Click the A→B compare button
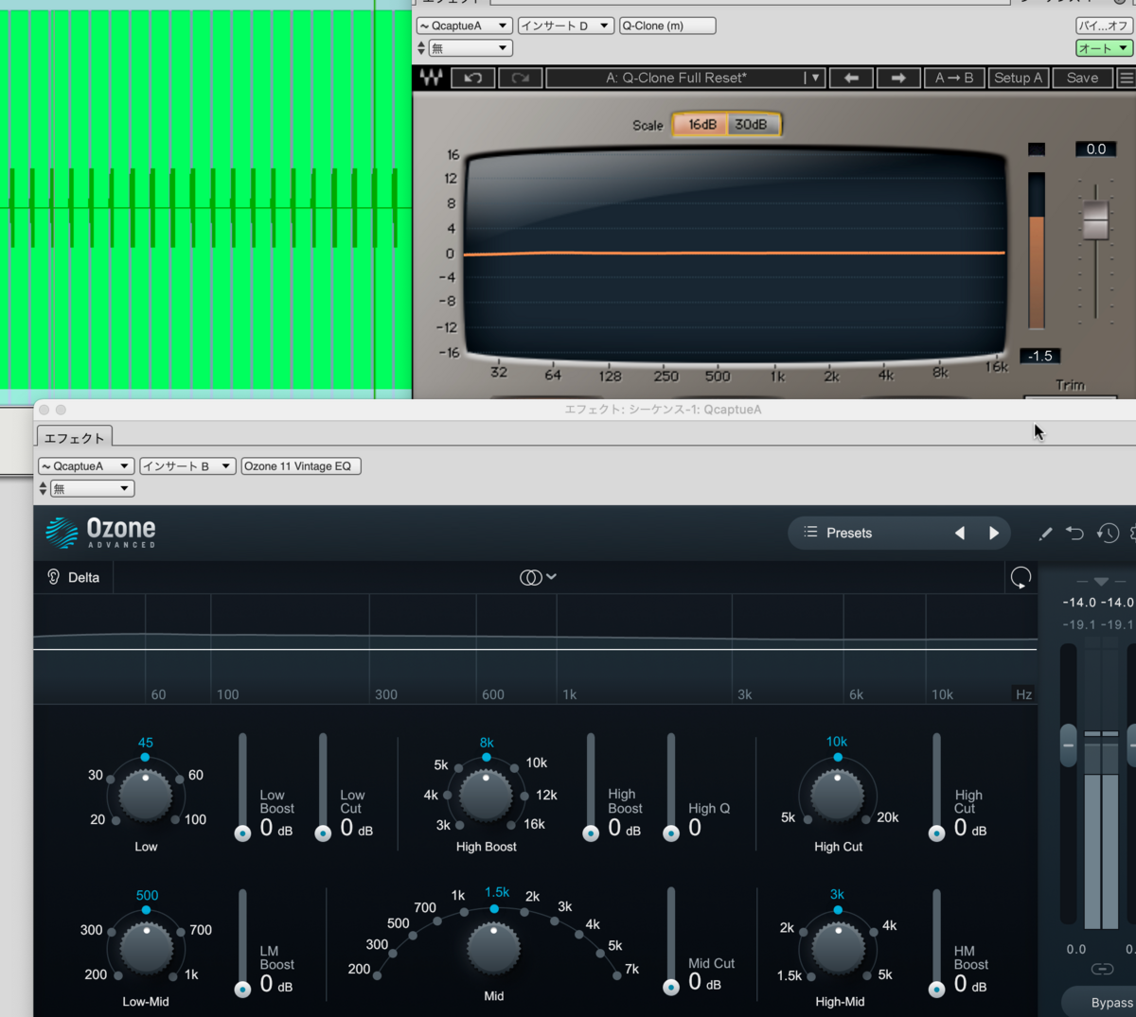Image resolution: width=1136 pixels, height=1017 pixels. [x=954, y=78]
